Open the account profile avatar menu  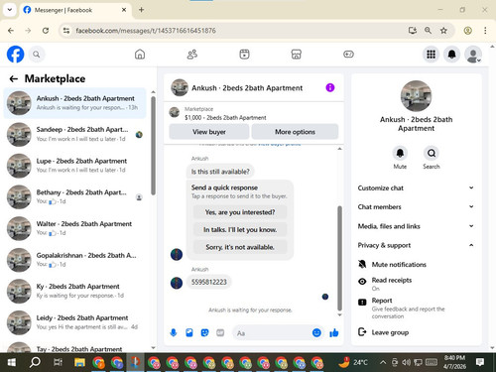473,55
